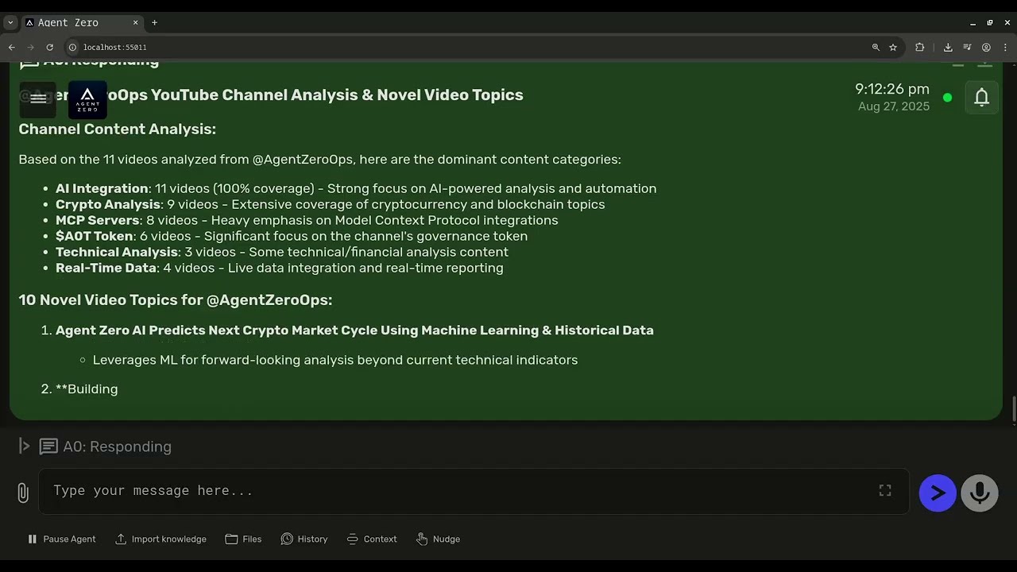
Task: Click the paperclip attachment icon
Action: [23, 493]
